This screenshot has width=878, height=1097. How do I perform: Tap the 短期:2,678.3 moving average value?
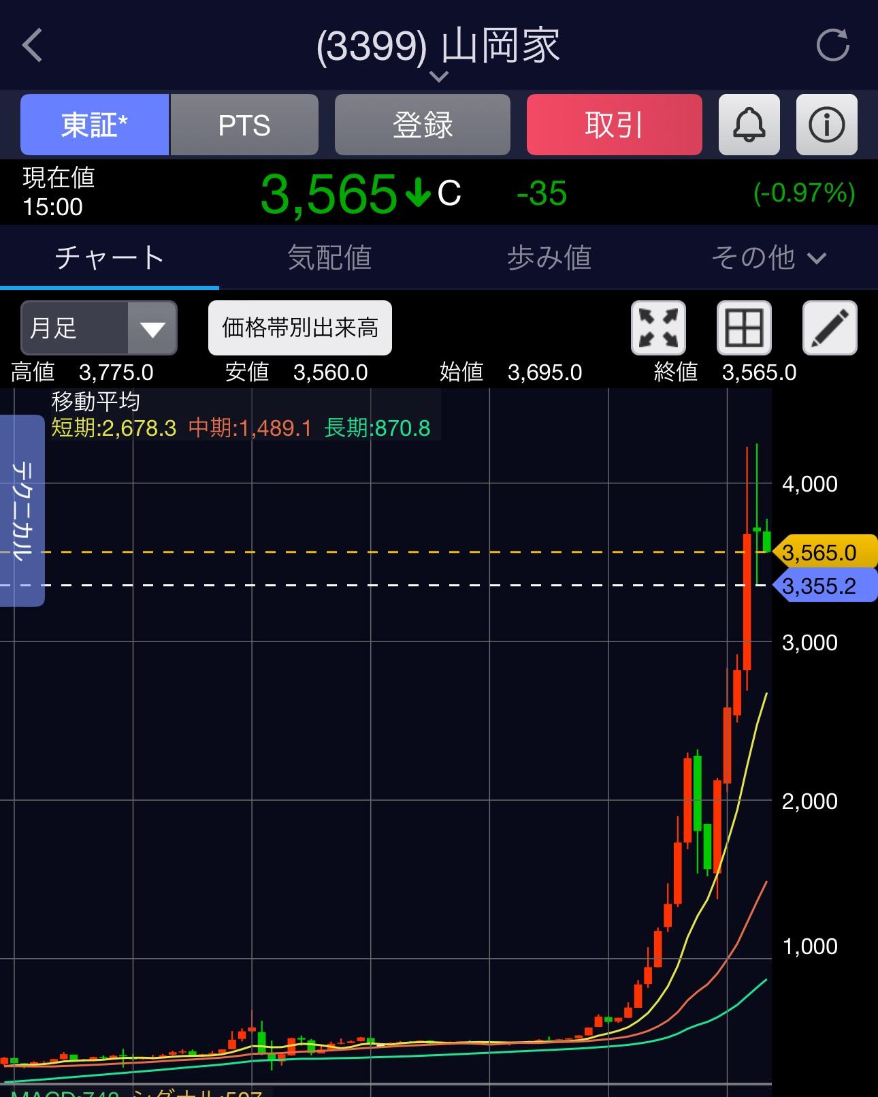coord(114,428)
